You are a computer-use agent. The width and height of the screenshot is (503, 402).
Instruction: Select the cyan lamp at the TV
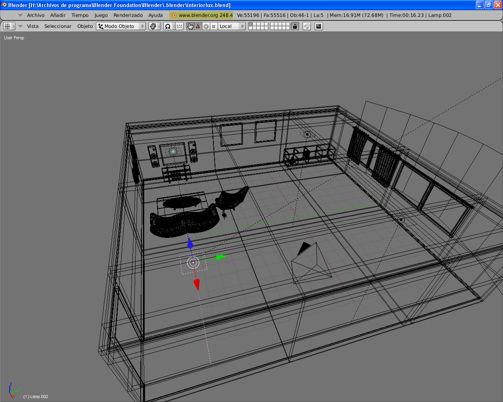(173, 151)
